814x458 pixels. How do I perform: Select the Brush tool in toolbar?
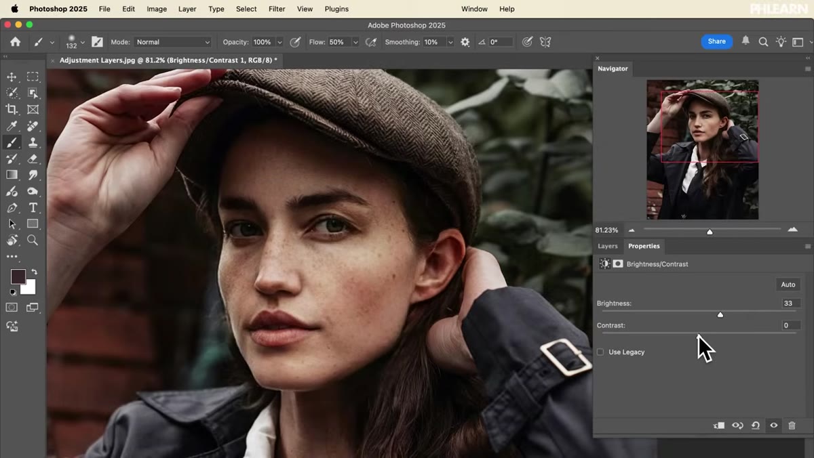coord(12,142)
